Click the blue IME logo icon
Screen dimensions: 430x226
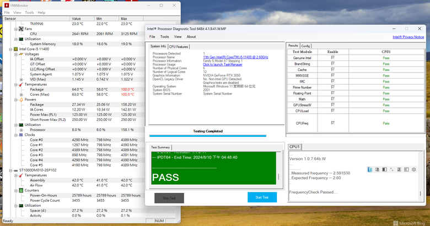point(370,169)
